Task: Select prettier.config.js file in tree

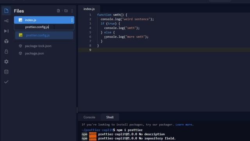Action: 44,35
